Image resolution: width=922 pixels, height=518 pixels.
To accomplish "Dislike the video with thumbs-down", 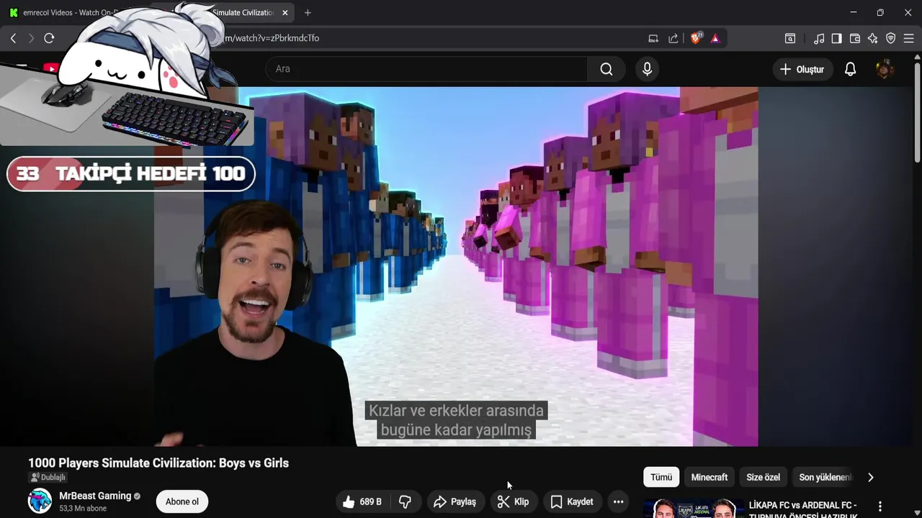I will point(406,501).
